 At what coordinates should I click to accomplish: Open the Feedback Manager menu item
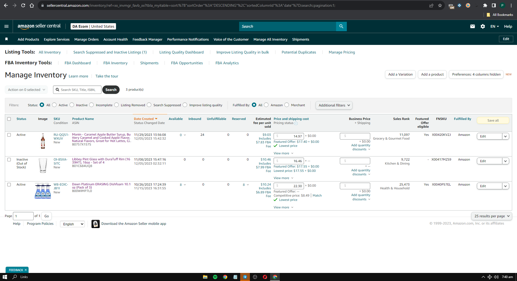click(147, 39)
